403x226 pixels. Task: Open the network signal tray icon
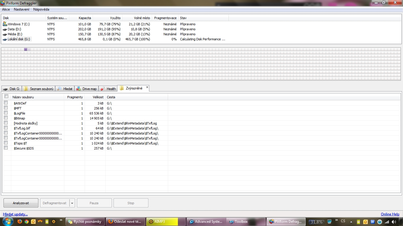pos(387,222)
